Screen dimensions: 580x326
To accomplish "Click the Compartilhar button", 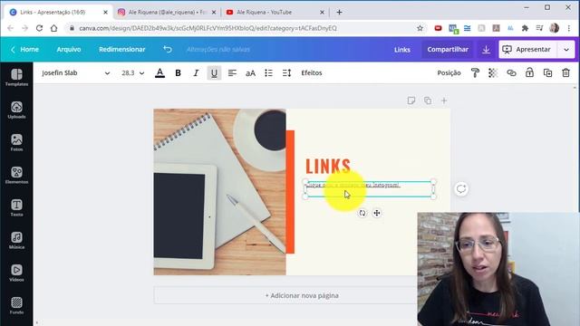I will pyautogui.click(x=448, y=49).
